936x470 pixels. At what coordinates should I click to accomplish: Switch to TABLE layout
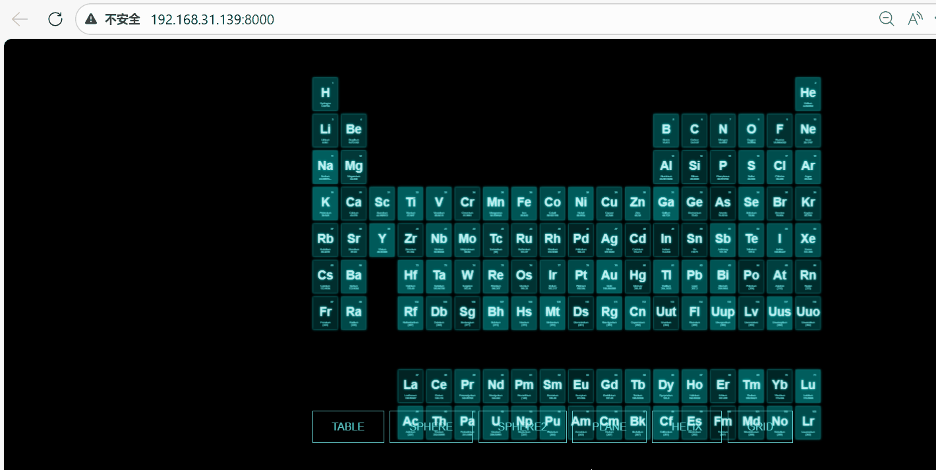(348, 426)
